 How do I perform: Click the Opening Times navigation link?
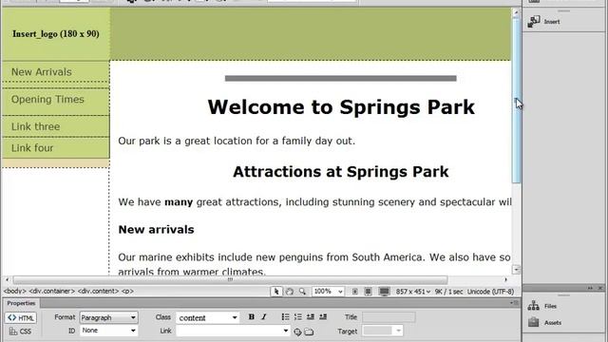pyautogui.click(x=47, y=99)
